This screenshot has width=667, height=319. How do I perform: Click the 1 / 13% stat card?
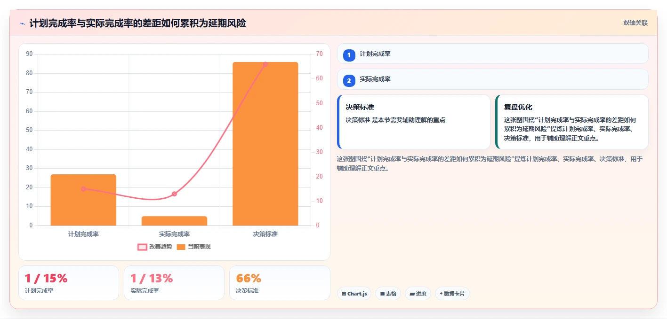174,283
